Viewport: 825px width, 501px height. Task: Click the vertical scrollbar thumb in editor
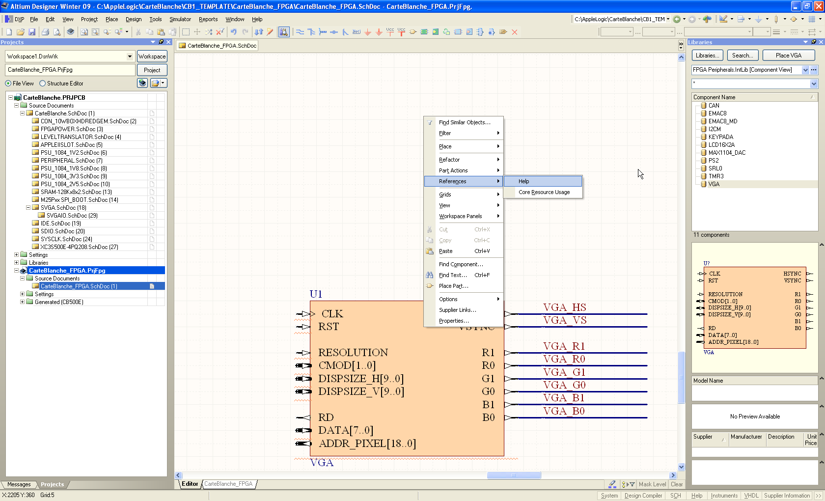point(681,377)
